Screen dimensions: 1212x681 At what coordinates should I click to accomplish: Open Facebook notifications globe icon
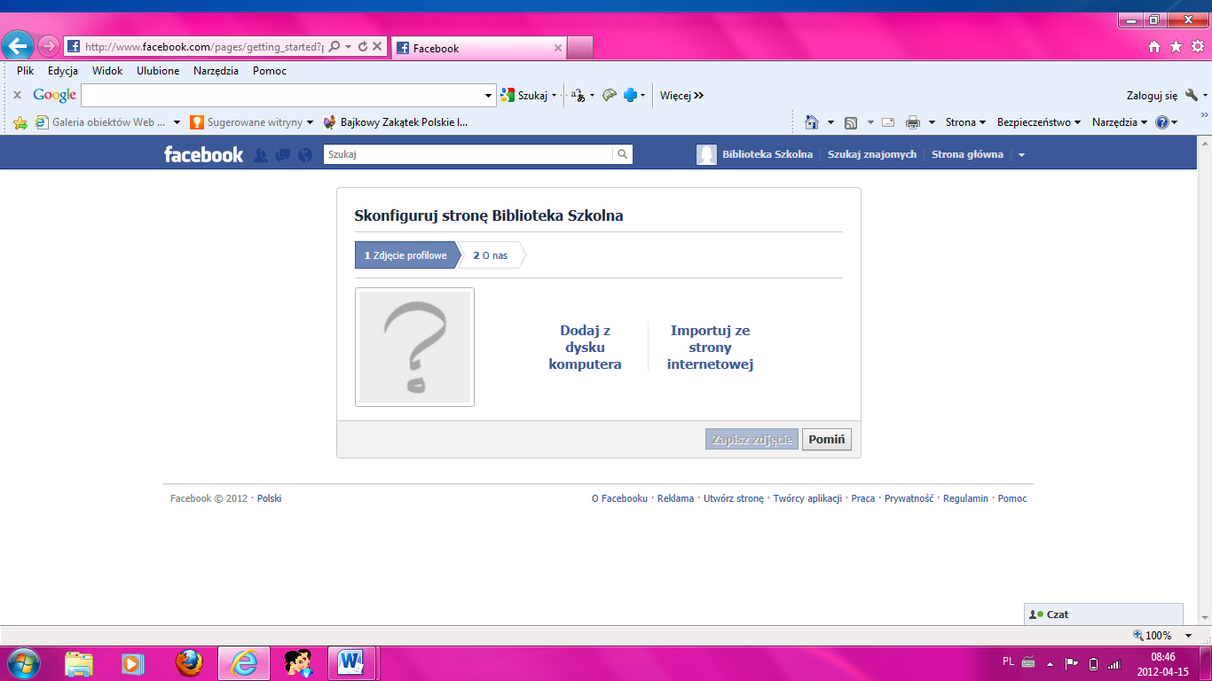pos(305,155)
